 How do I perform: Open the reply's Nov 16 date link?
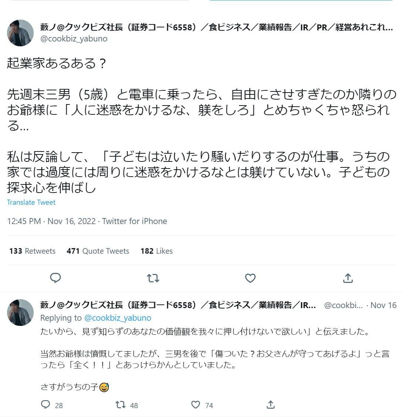383,305
